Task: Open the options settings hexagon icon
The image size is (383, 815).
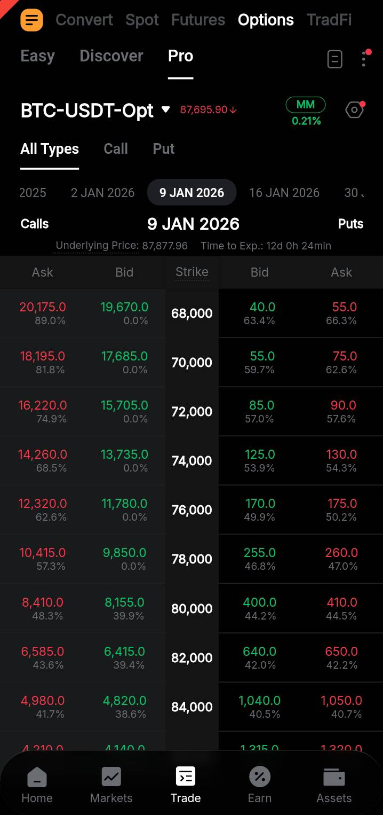Action: pyautogui.click(x=355, y=109)
